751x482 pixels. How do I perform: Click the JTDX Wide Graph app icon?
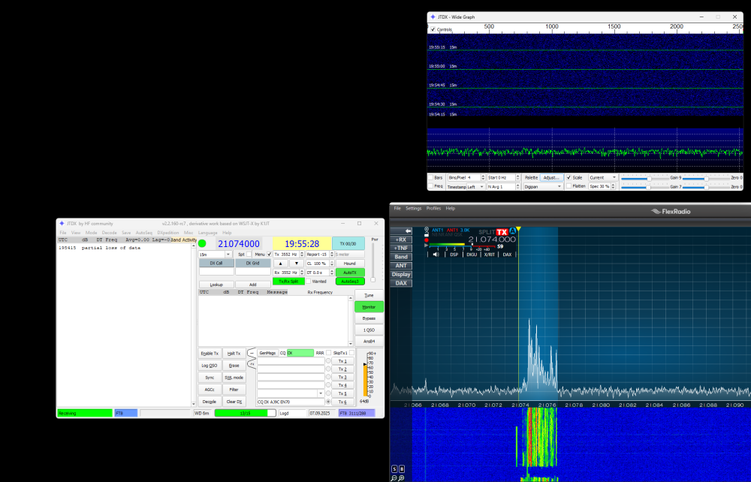(433, 17)
